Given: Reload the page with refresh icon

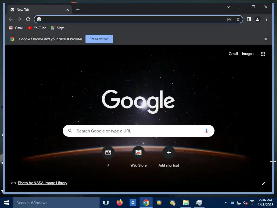Looking at the screenshot, I should (x=28, y=19).
